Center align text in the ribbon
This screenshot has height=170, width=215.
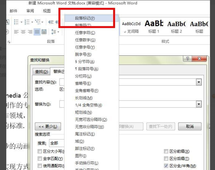pos(23,32)
